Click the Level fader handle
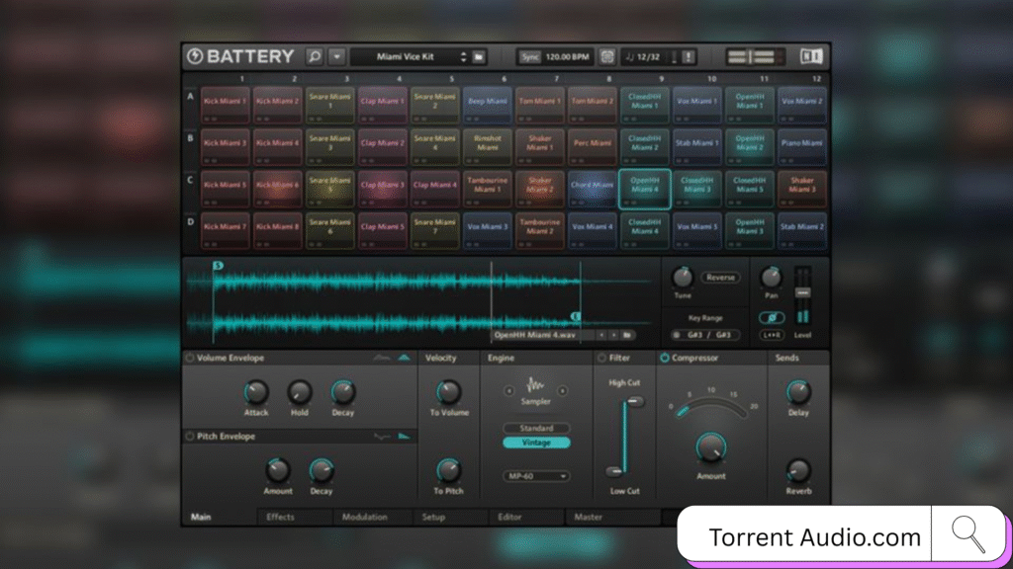The height and width of the screenshot is (569, 1013). tap(802, 292)
